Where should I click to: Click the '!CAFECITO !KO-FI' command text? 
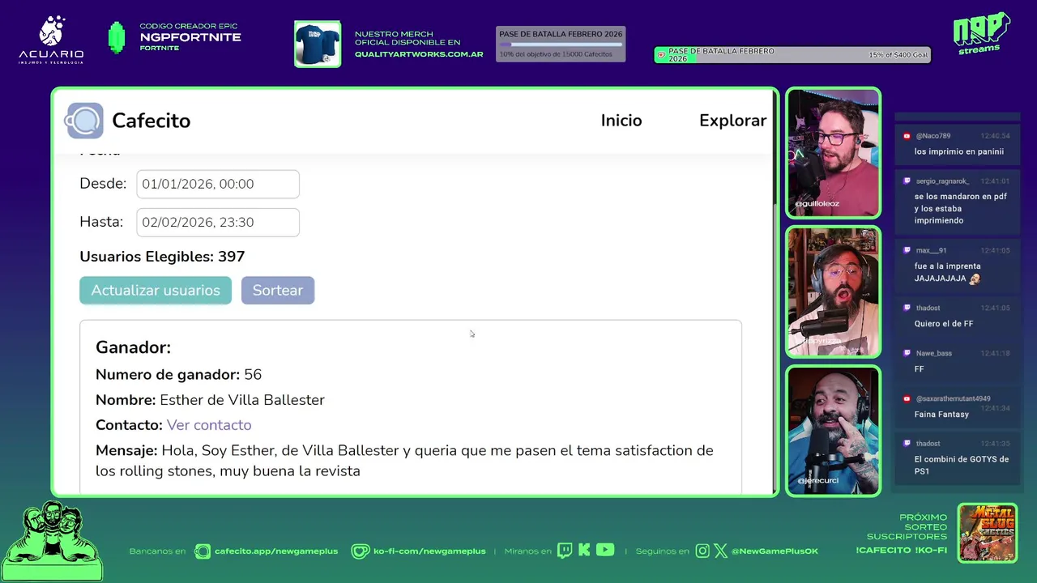click(x=901, y=551)
